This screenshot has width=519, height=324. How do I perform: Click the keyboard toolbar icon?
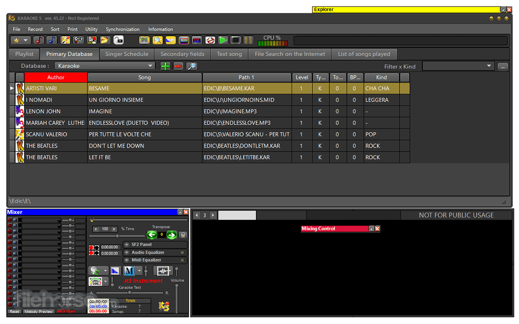(x=144, y=41)
